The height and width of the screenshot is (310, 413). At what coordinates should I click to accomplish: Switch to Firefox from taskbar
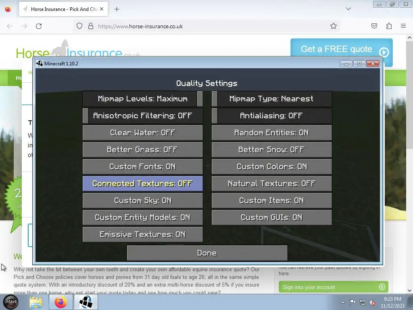coord(60,302)
